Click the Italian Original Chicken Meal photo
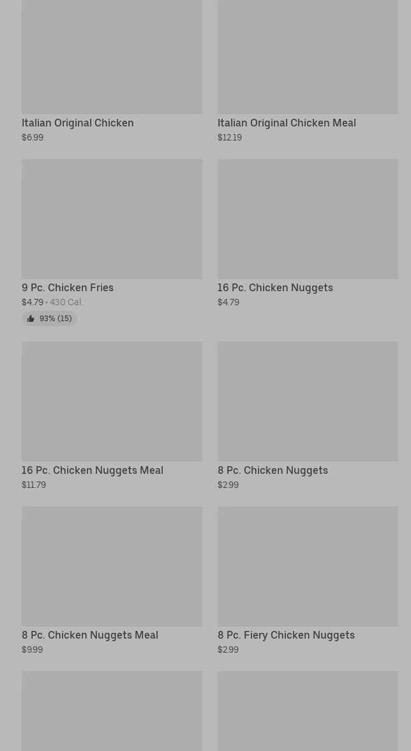 pos(308,57)
